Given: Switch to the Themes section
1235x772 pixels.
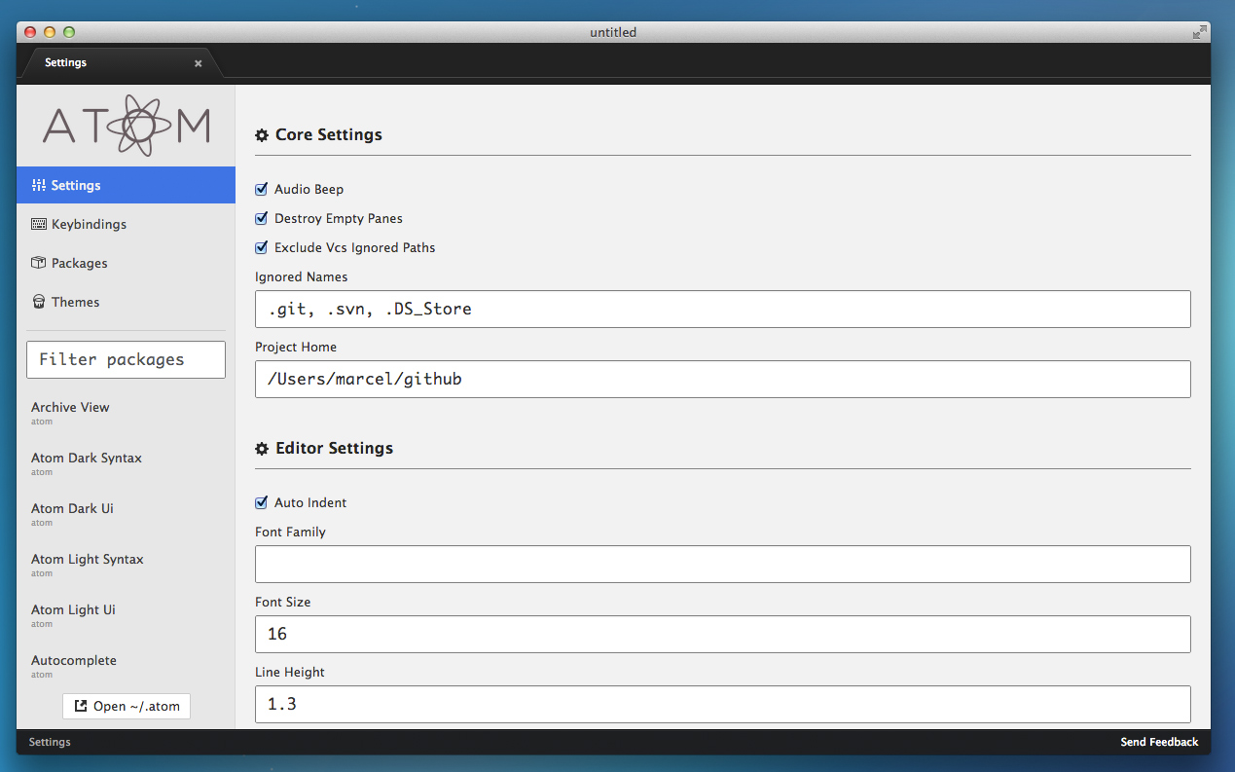Looking at the screenshot, I should [x=75, y=302].
